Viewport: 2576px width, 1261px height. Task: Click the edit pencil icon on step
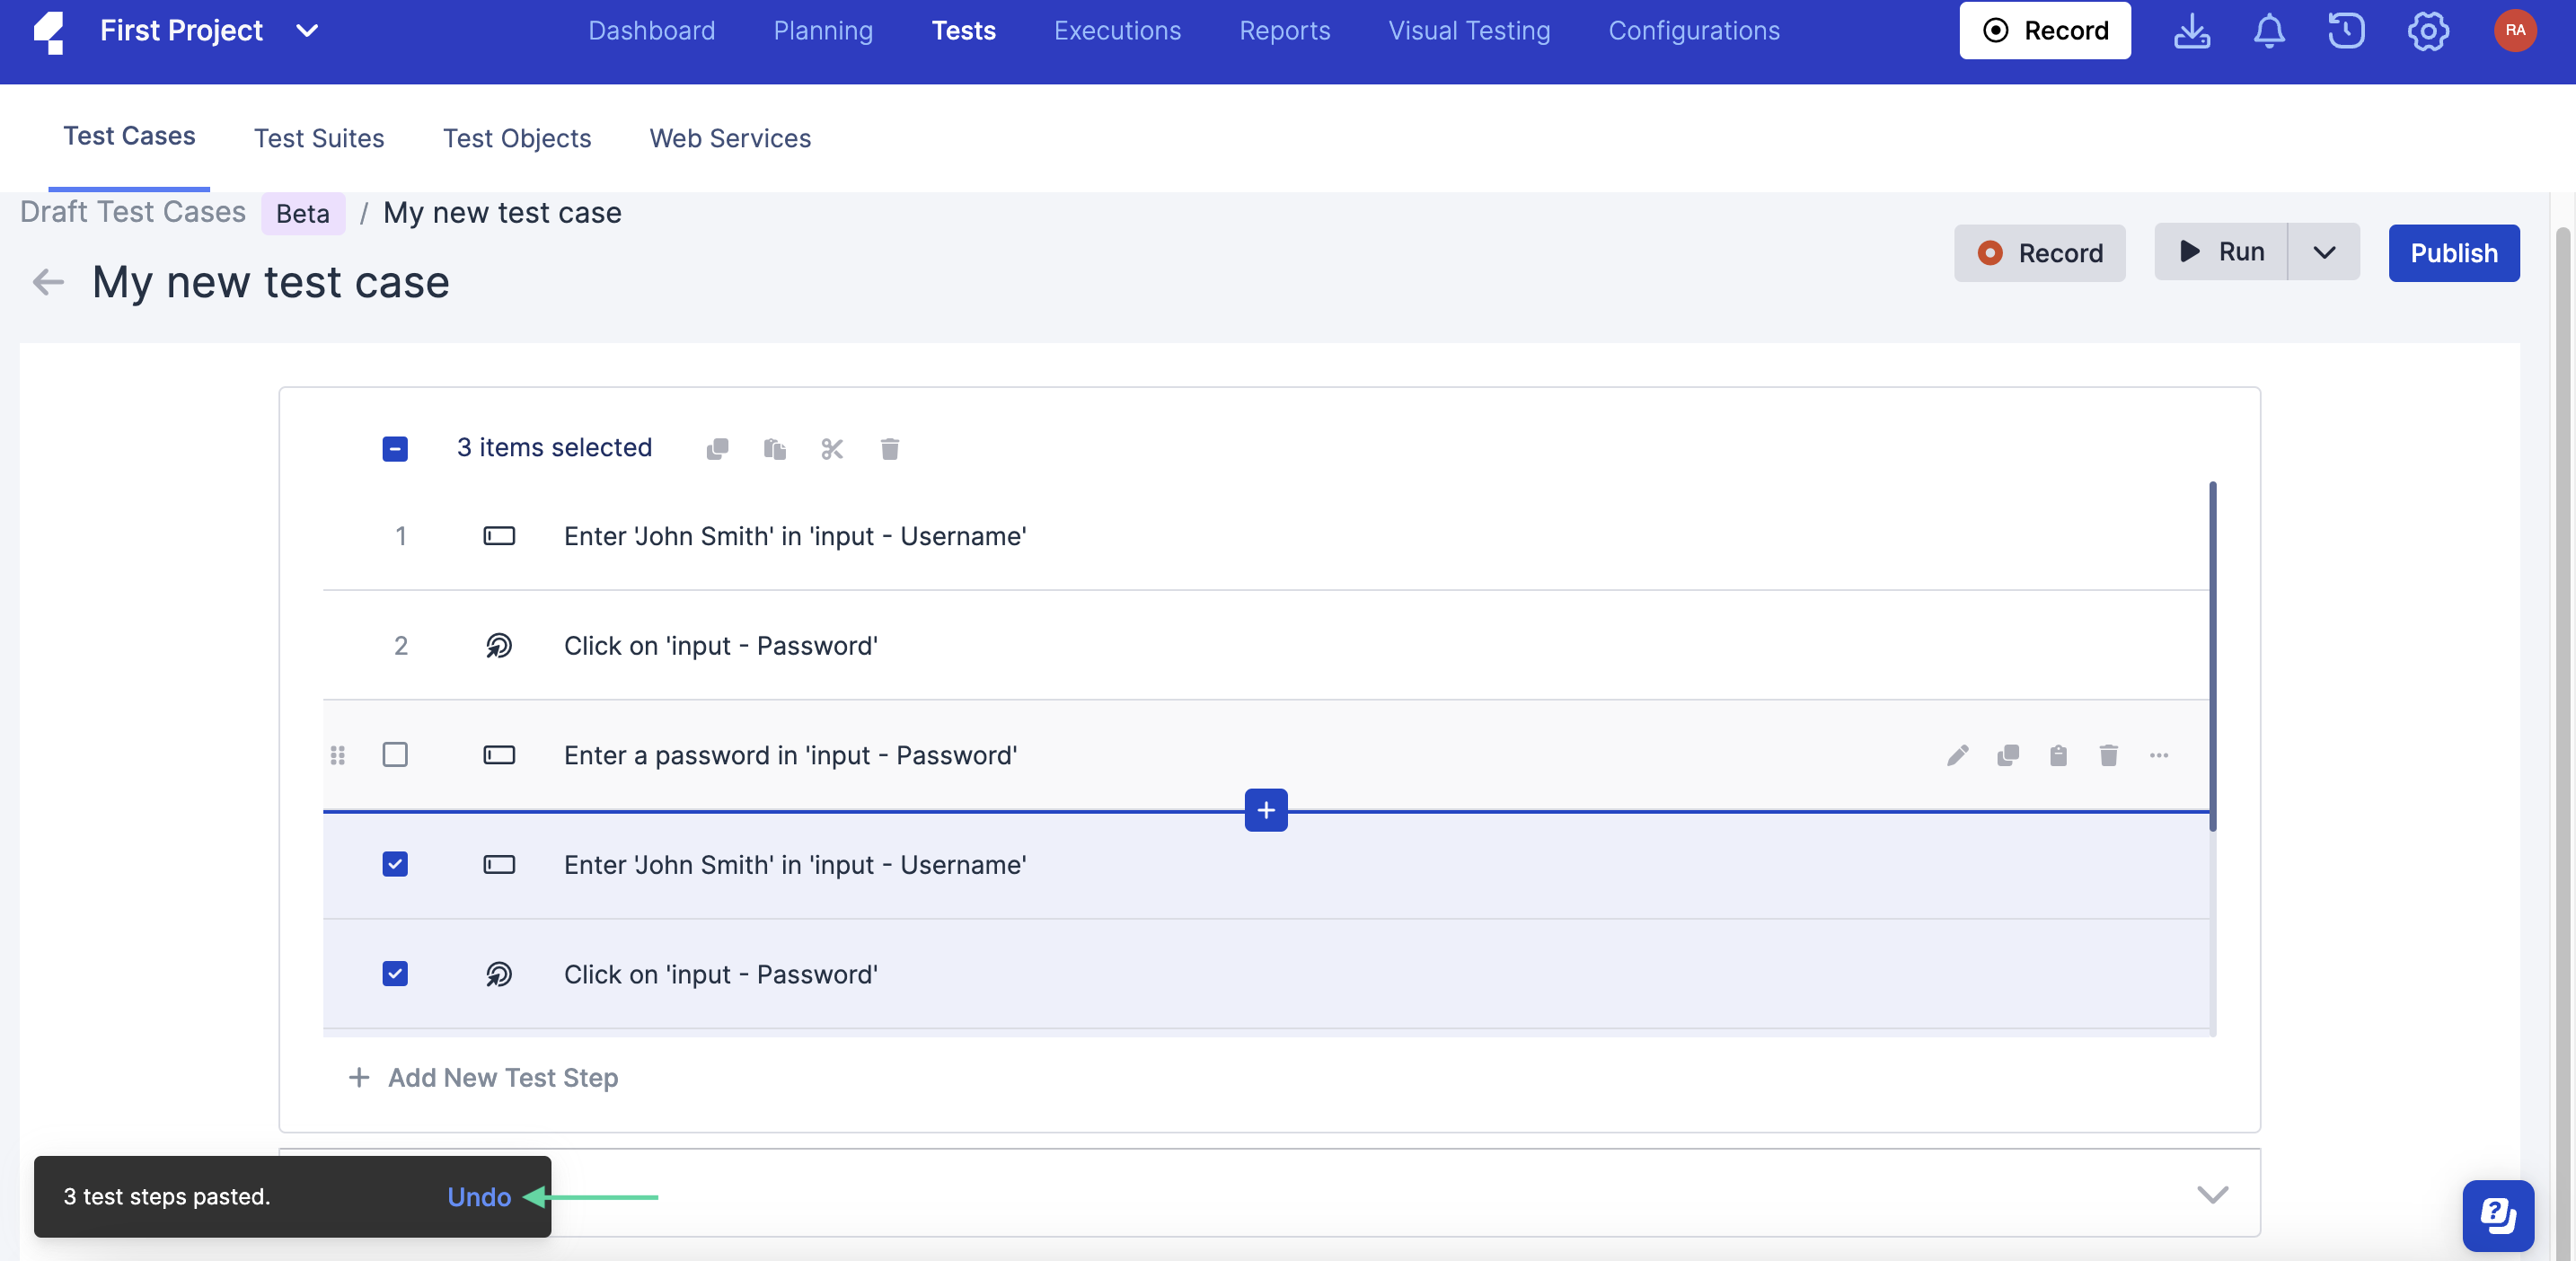click(x=1956, y=754)
